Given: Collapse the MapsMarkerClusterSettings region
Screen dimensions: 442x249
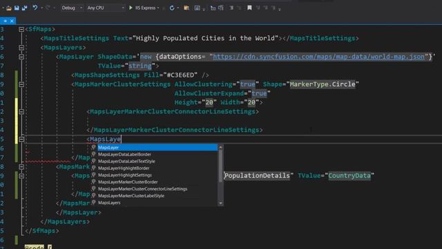Looking at the screenshot, I should [x=21, y=84].
